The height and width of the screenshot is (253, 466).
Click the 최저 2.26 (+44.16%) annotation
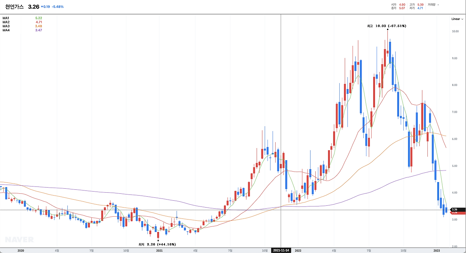pos(157,244)
